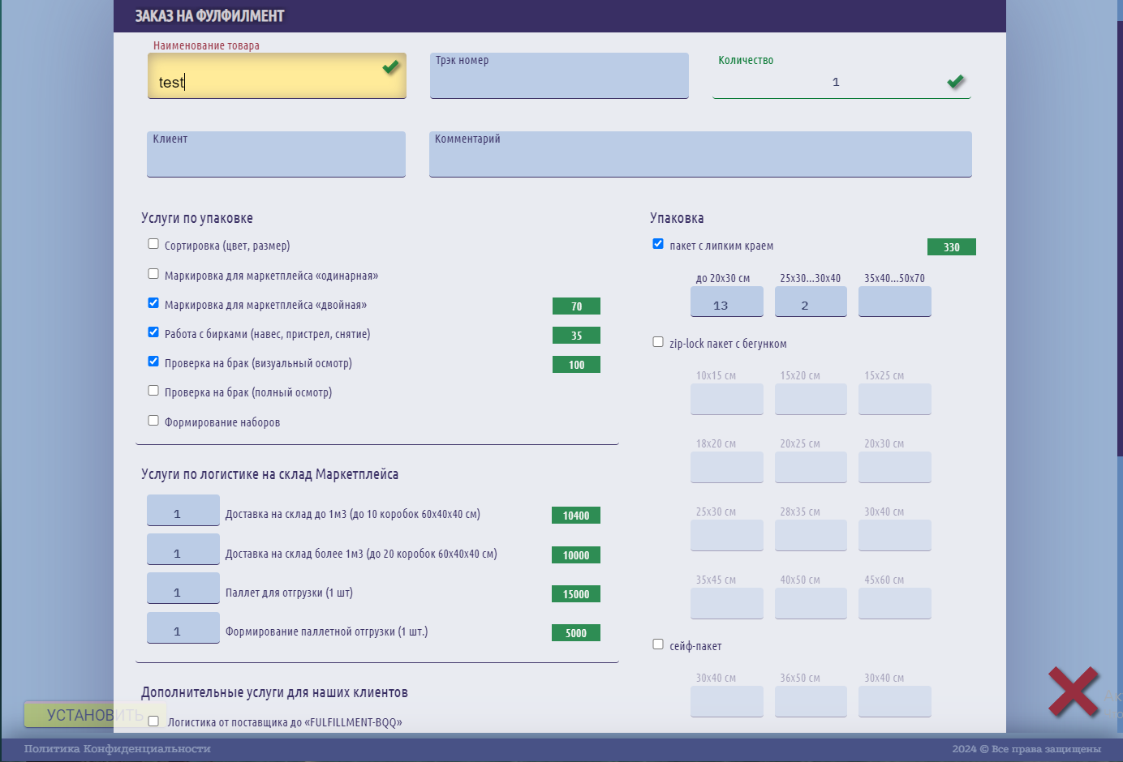The height and width of the screenshot is (762, 1123).
Task: Select zip-lock 45x60 см field
Action: tap(895, 604)
